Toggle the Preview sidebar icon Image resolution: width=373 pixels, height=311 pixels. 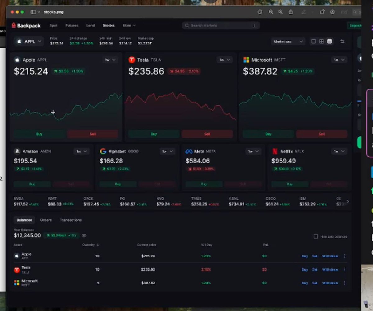tap(33, 12)
